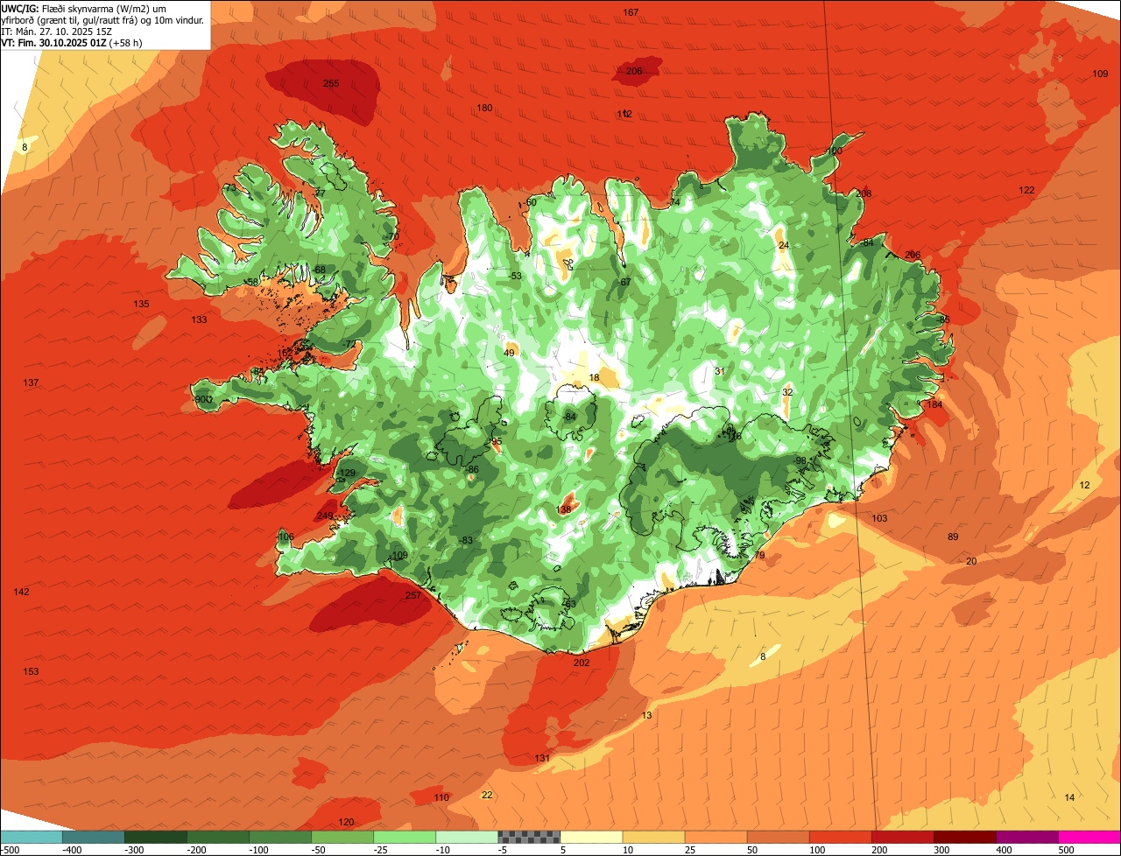
Task: Click the map value 255 northwest of Iceland
Action: coord(331,84)
